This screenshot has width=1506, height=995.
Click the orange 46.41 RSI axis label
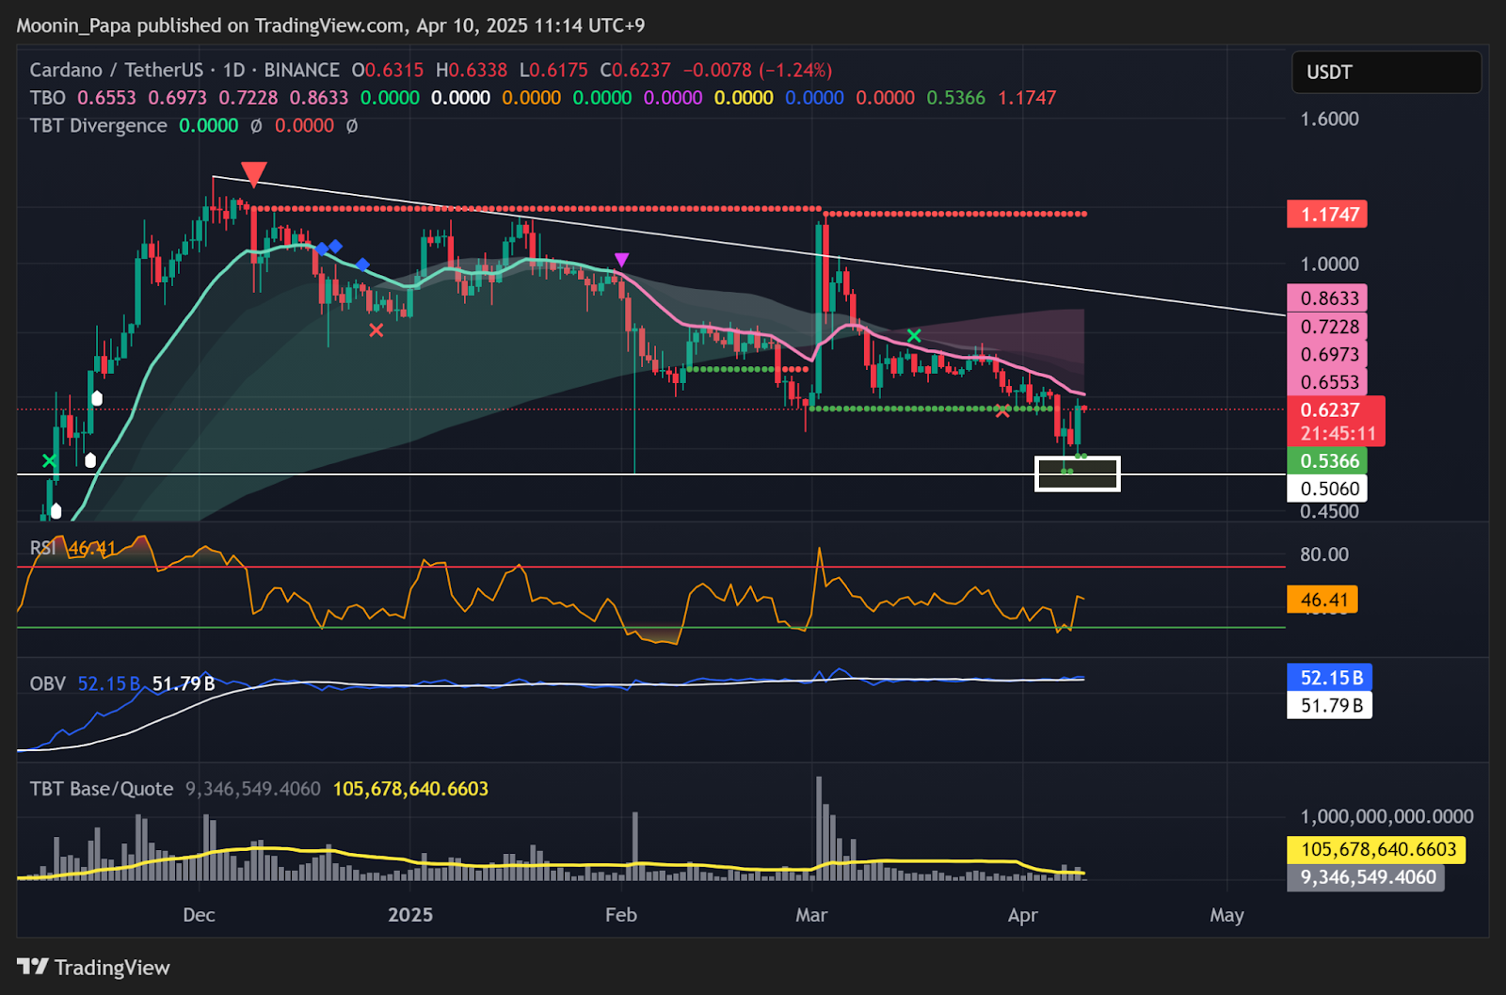click(x=1322, y=600)
